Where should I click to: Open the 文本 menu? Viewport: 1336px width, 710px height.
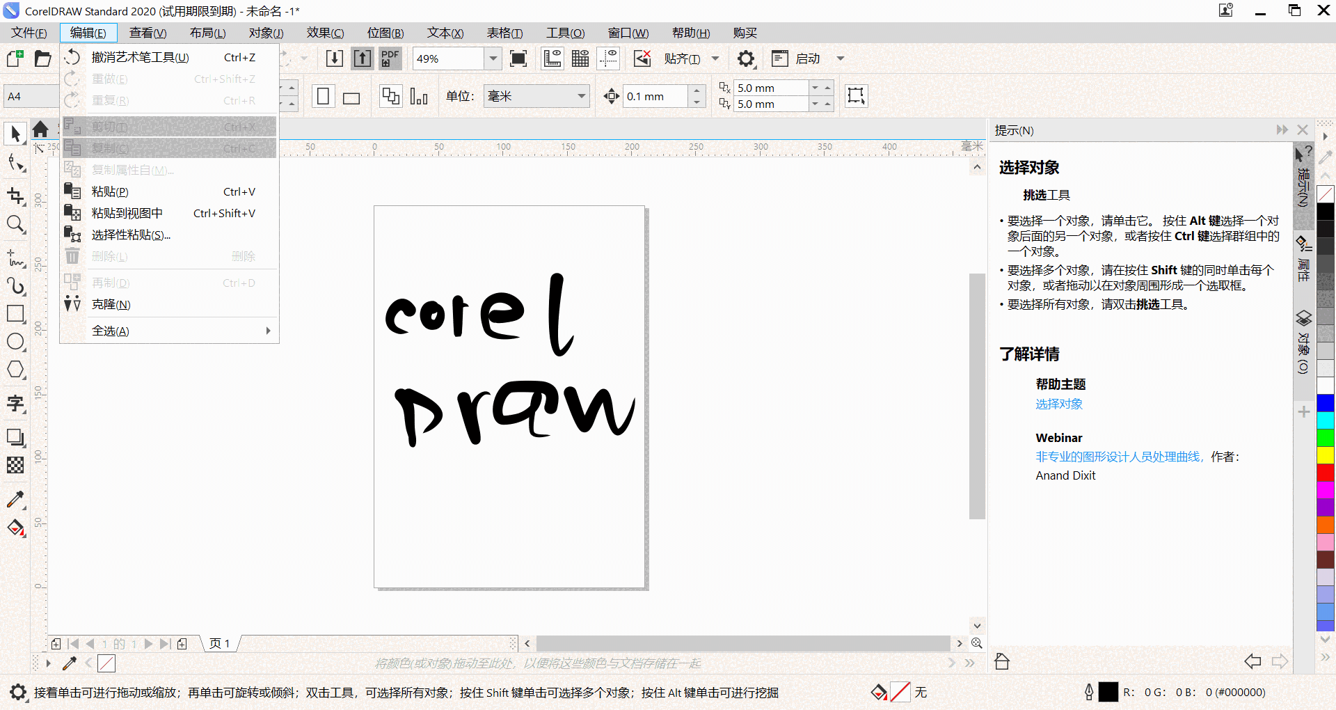(x=445, y=33)
